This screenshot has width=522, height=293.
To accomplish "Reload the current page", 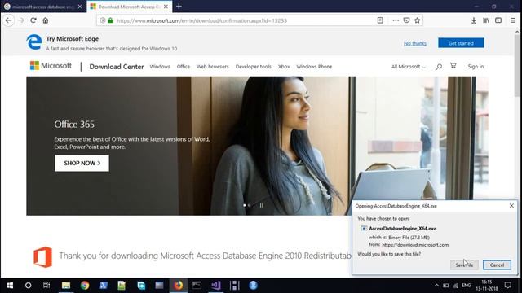I will tap(33, 20).
